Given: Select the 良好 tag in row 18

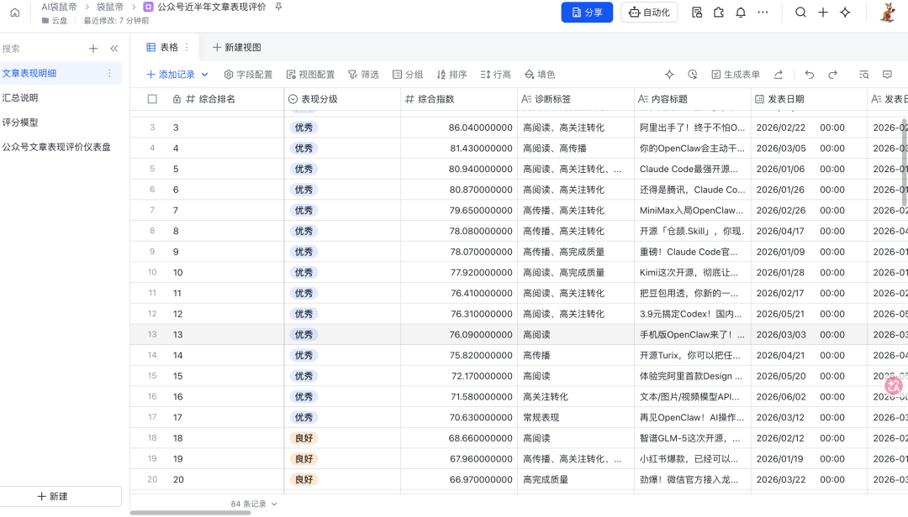Looking at the screenshot, I should (304, 438).
